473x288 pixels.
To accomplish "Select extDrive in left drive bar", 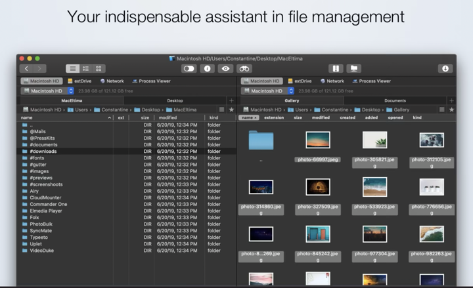I will (x=79, y=81).
